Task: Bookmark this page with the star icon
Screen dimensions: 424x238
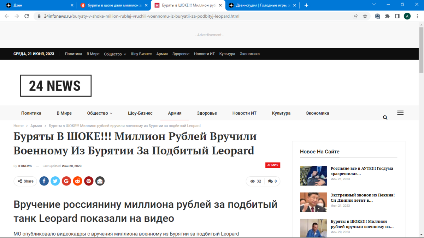Action: tap(365, 16)
